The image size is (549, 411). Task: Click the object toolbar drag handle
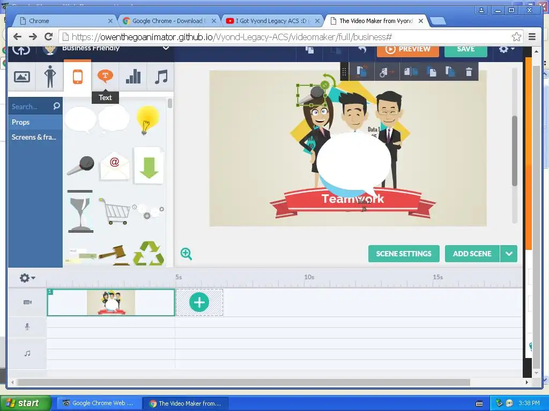[344, 72]
